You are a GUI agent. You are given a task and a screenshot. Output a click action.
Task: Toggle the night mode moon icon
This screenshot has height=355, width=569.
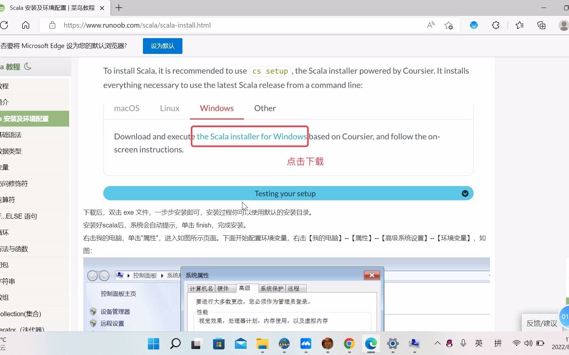28,66
